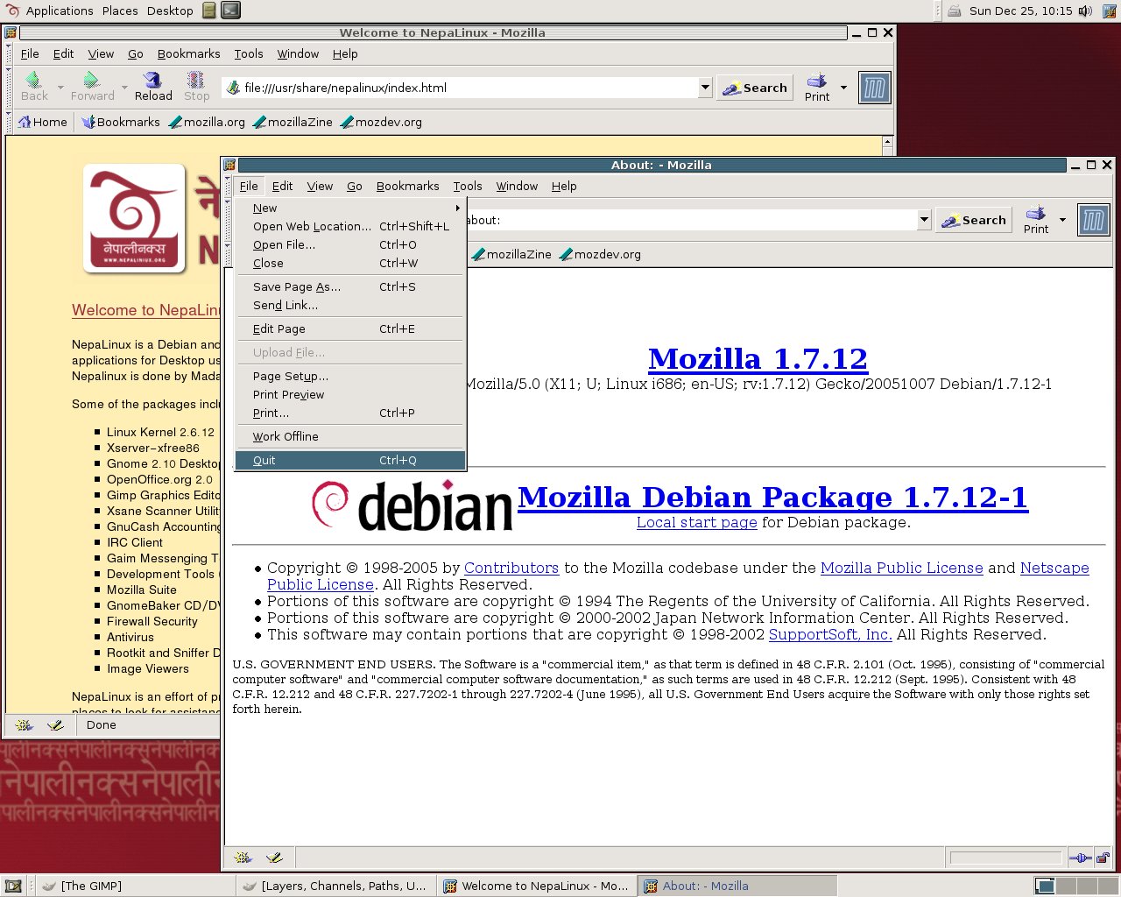The width and height of the screenshot is (1121, 897).
Task: Select Quit from the File menu
Action: 350,460
